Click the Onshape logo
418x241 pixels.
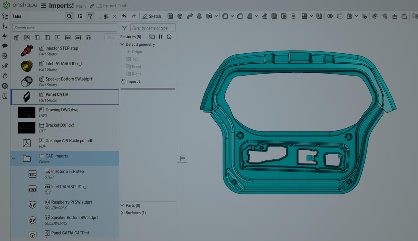click(x=6, y=5)
